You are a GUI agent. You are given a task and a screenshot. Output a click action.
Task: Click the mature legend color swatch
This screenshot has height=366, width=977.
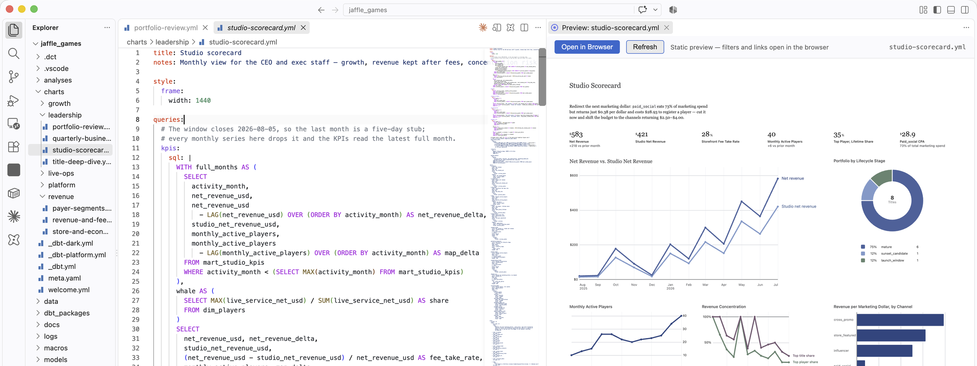(x=863, y=247)
